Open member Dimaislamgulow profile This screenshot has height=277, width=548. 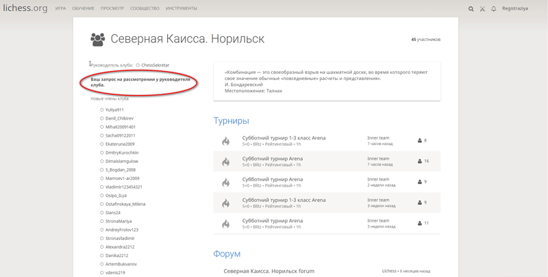(x=122, y=161)
